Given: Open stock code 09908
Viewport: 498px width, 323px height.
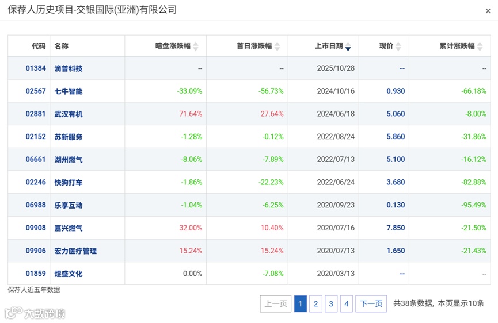Looking at the screenshot, I should tap(36, 228).
